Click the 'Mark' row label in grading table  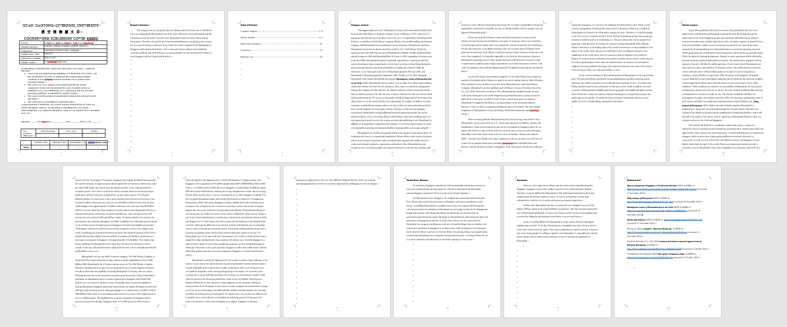click(26, 147)
